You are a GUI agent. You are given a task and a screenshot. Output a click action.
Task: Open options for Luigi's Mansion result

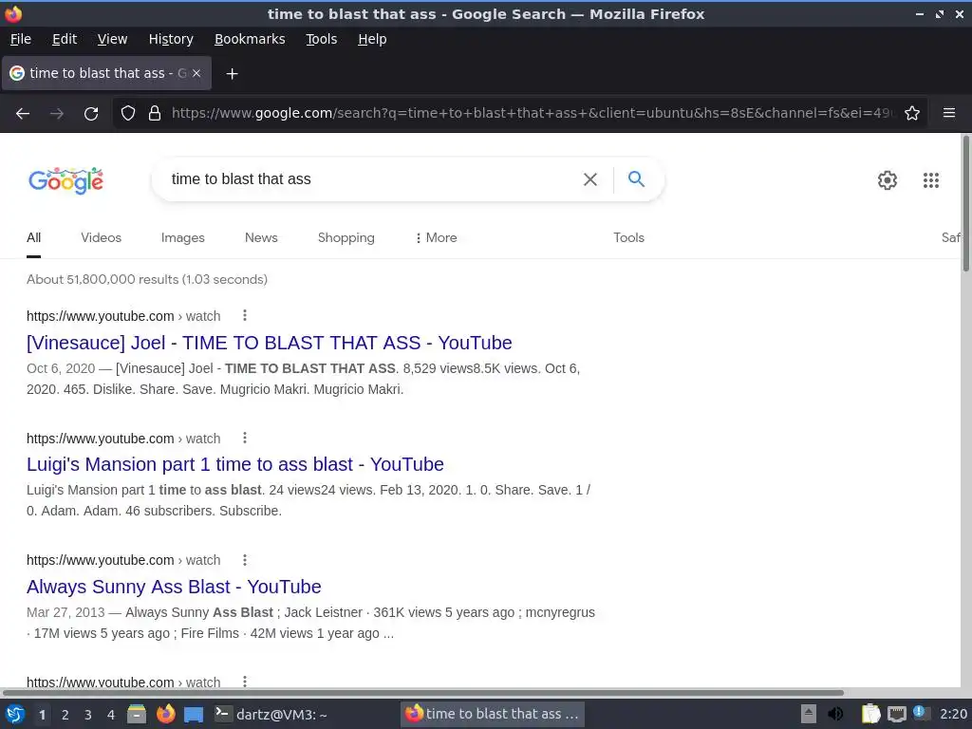pyautogui.click(x=245, y=439)
